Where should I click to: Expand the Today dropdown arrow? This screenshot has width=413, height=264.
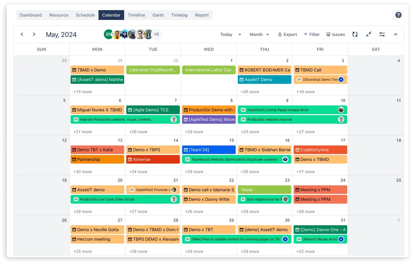(240, 34)
